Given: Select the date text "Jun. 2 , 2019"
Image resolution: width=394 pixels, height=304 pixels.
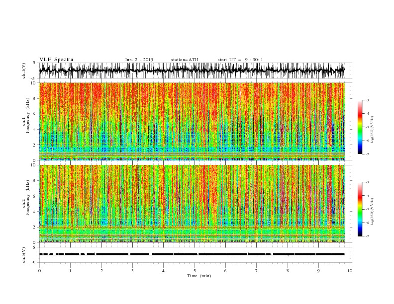Looking at the screenshot, I should tap(139, 60).
